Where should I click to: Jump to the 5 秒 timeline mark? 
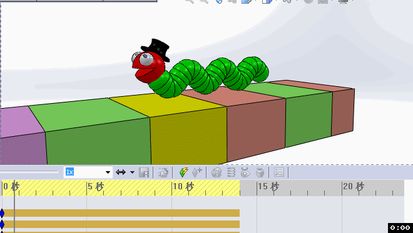pyautogui.click(x=96, y=186)
